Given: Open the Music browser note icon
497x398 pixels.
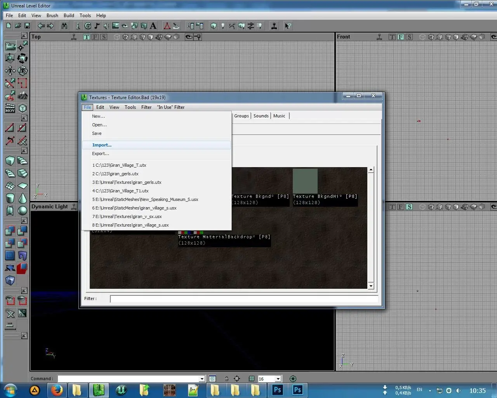Looking at the screenshot, I should pyautogui.click(x=97, y=26).
